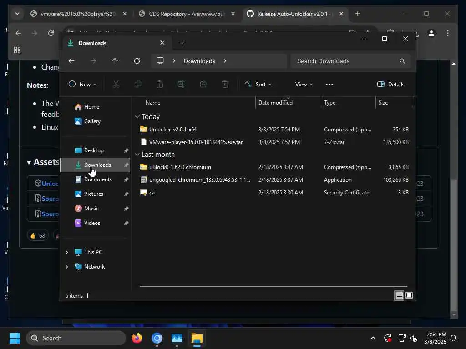Expand This PC in navigation pane
Image resolution: width=466 pixels, height=349 pixels.
[66, 252]
